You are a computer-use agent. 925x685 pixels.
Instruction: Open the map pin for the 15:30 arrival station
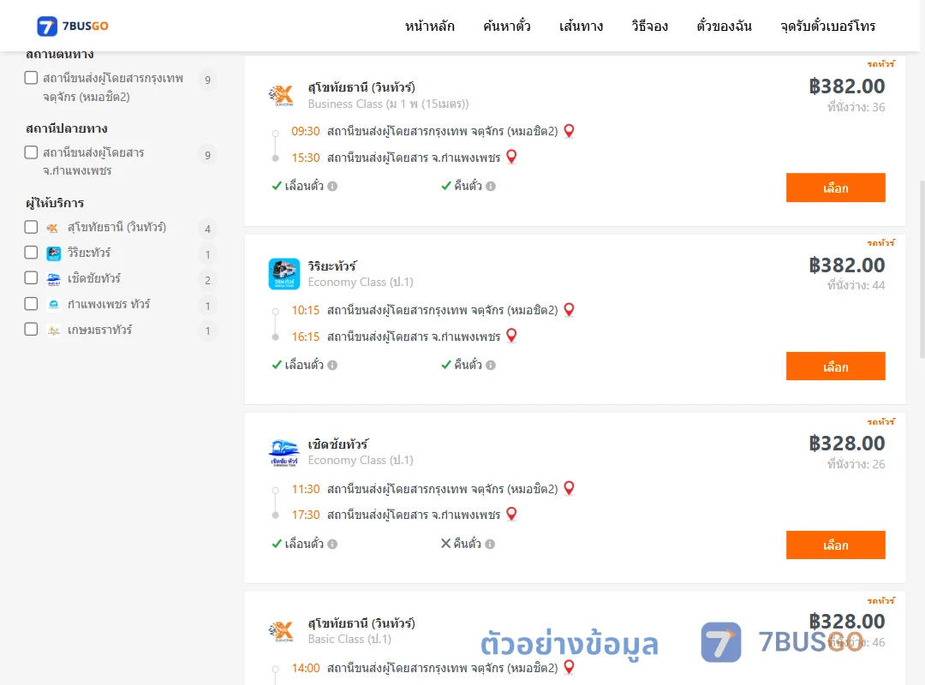512,157
